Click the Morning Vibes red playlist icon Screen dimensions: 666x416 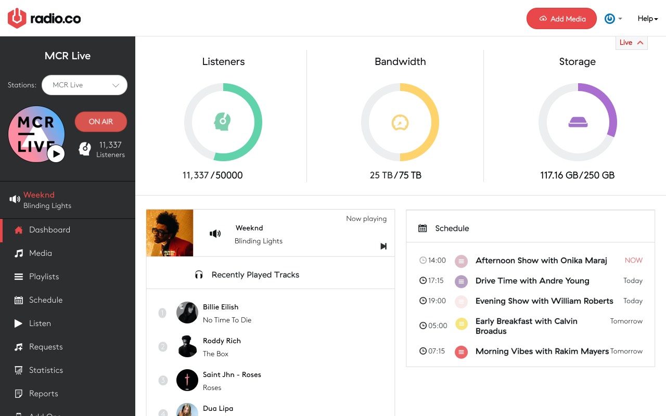(461, 352)
